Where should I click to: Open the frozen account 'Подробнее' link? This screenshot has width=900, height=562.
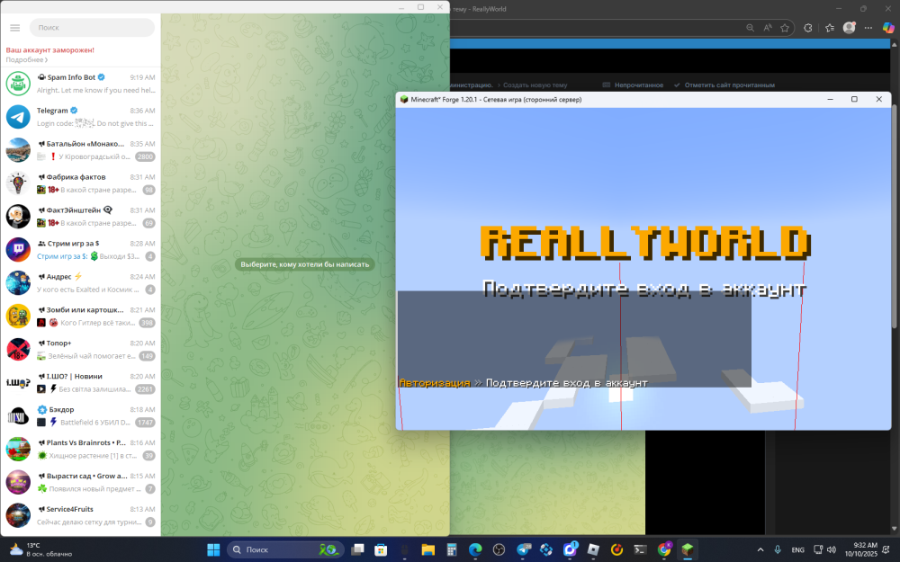26,59
